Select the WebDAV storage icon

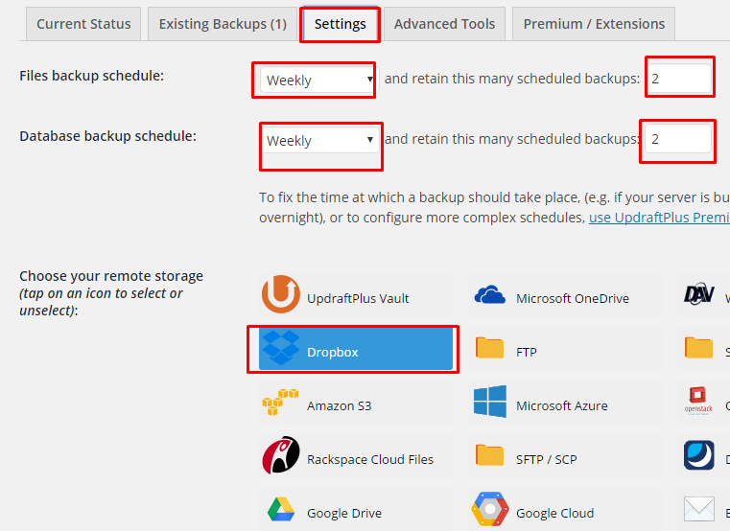698,293
